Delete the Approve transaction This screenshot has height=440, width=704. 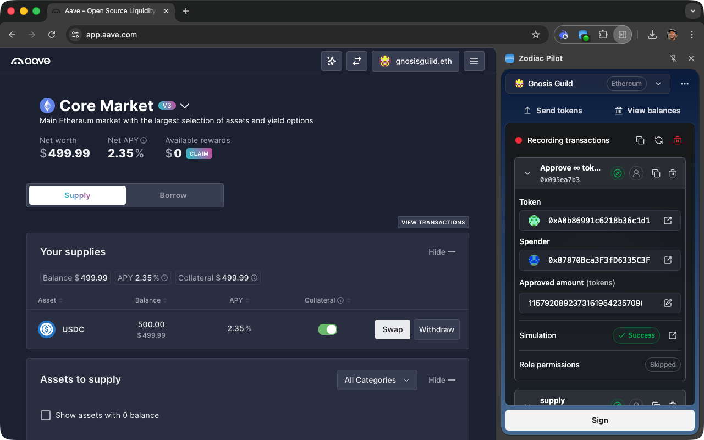(673, 173)
